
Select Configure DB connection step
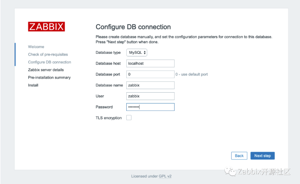click(x=49, y=62)
